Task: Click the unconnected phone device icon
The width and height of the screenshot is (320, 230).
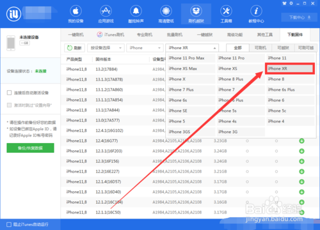Action: point(11,43)
